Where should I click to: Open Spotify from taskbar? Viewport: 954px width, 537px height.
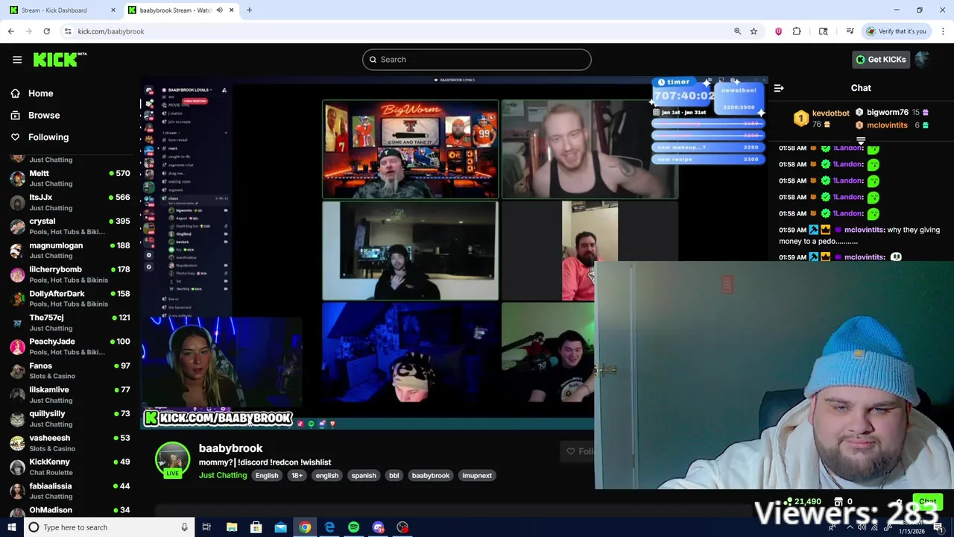(x=353, y=527)
